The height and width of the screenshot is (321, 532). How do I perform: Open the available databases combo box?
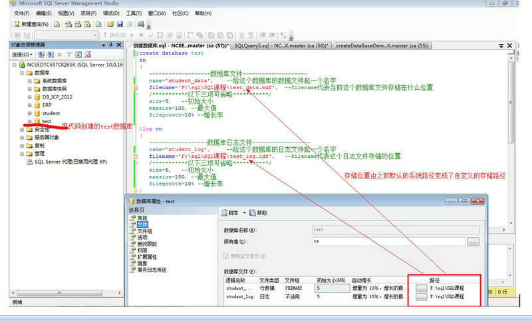(66, 35)
